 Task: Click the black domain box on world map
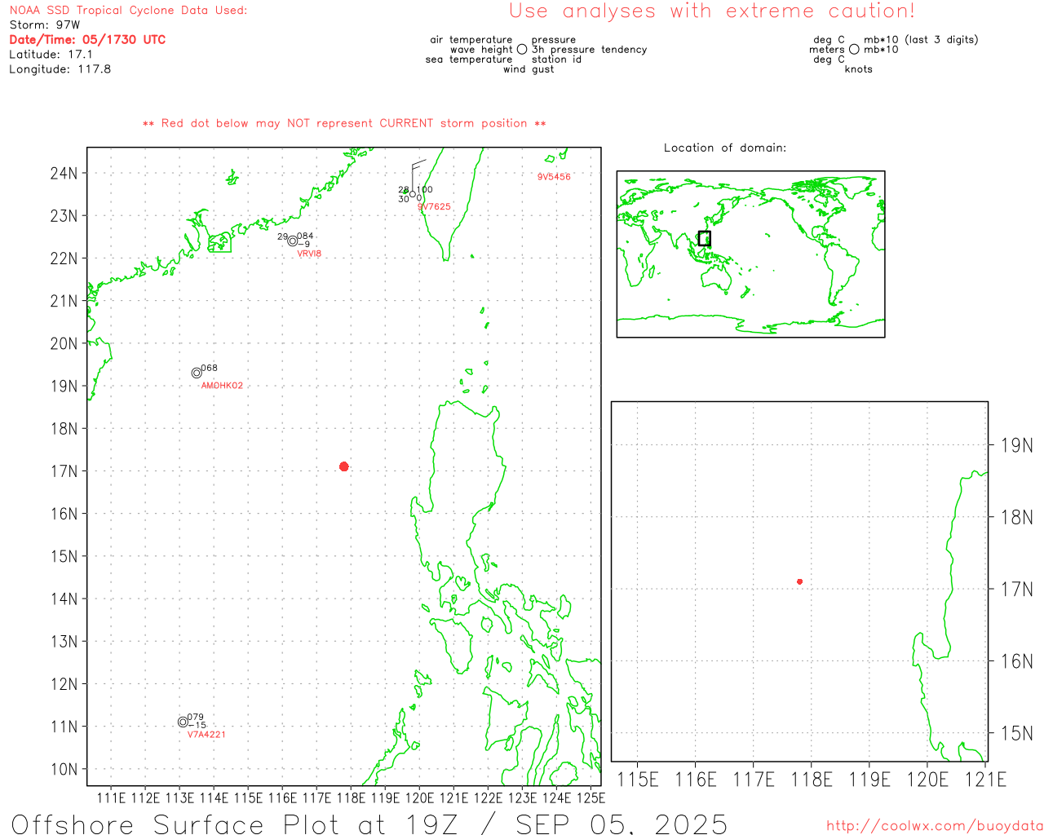(705, 238)
